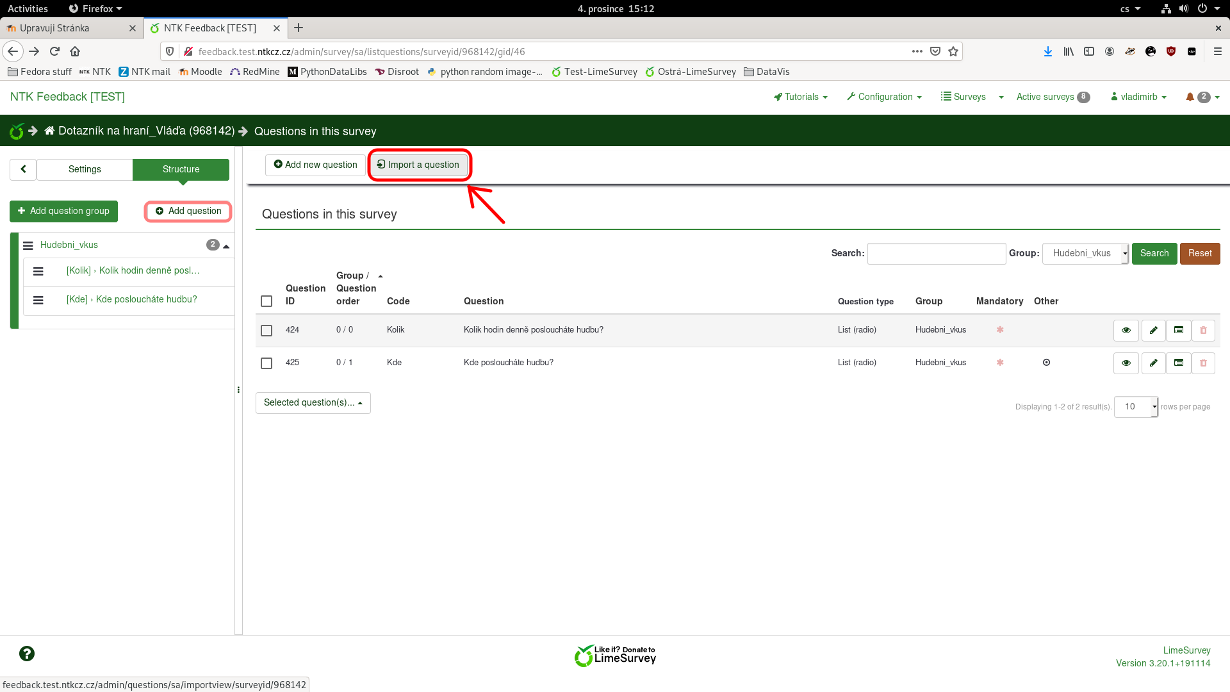Image resolution: width=1230 pixels, height=692 pixels.
Task: Open the help question mark icon
Action: (x=27, y=654)
